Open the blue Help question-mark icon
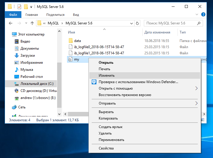This screenshot has width=213, height=158. [x=203, y=14]
